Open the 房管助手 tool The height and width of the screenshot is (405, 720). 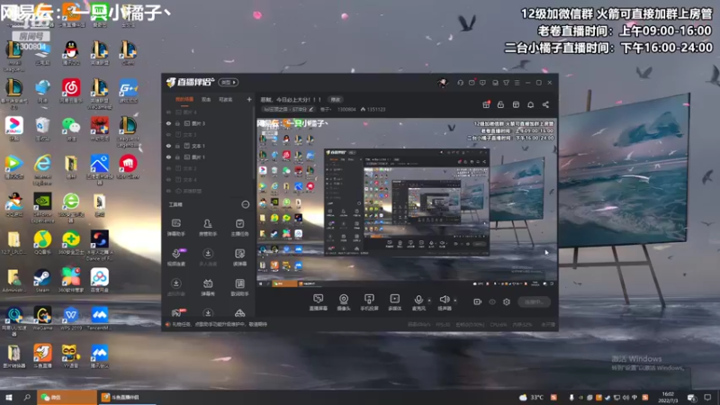[x=208, y=228]
